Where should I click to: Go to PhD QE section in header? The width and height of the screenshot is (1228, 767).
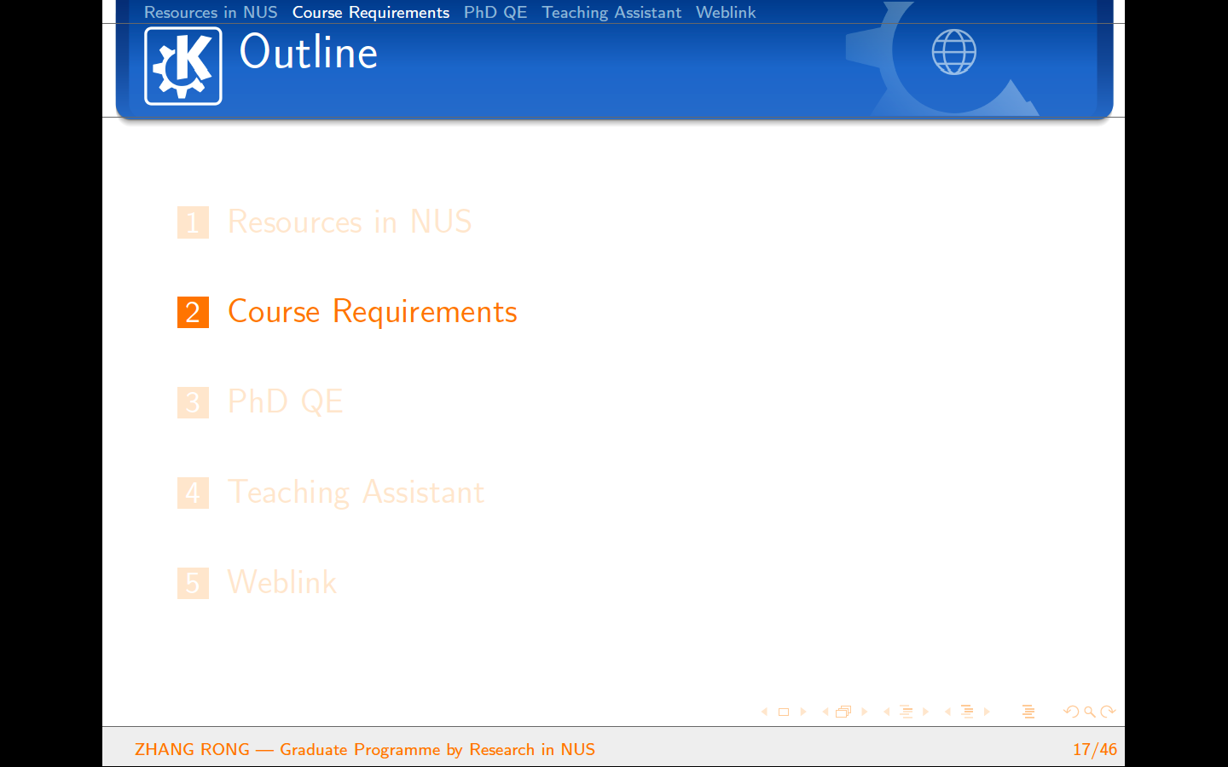495,12
